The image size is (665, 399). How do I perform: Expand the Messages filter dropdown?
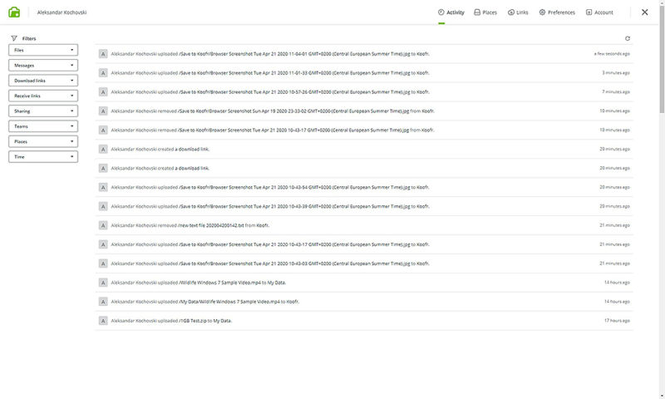(43, 65)
